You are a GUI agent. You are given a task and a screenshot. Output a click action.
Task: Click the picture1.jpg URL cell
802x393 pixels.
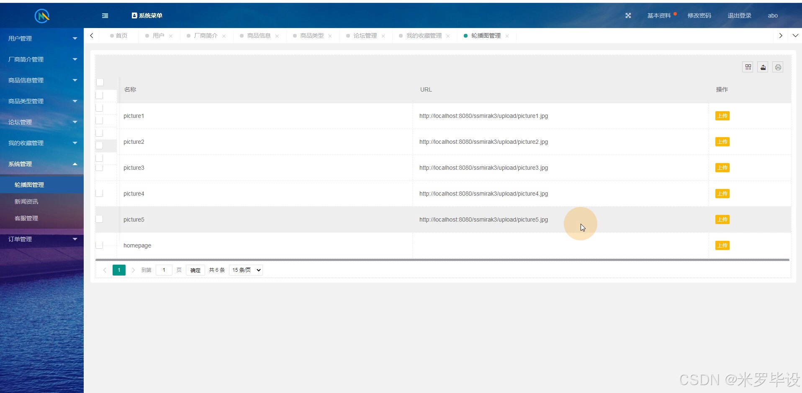(x=560, y=116)
